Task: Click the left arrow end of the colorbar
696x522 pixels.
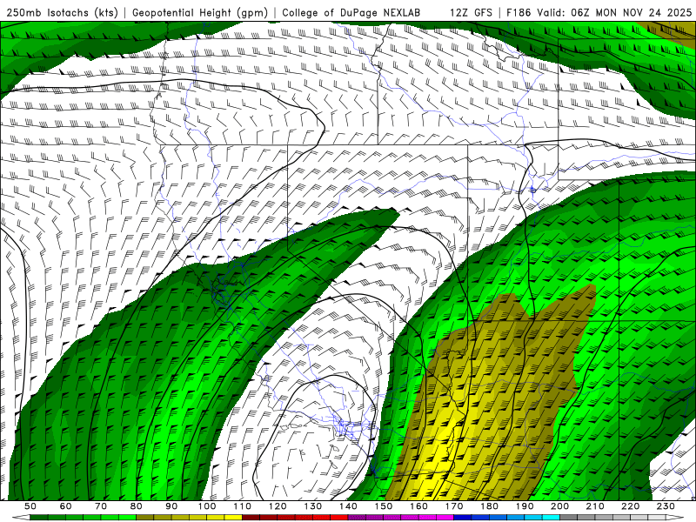Action: 21,518
